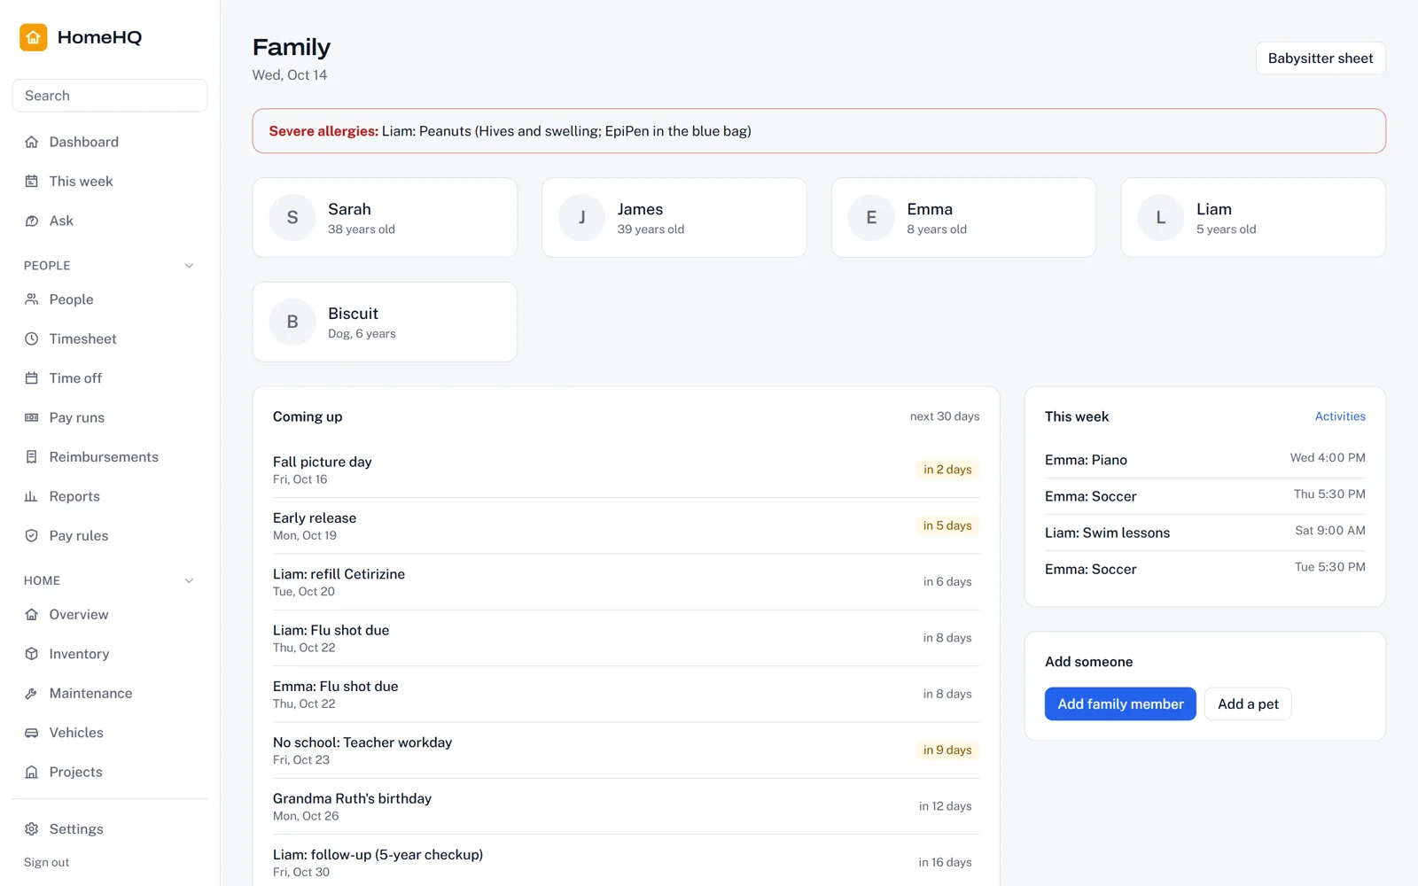
Task: Click the Pay rules shield icon
Action: (x=32, y=536)
